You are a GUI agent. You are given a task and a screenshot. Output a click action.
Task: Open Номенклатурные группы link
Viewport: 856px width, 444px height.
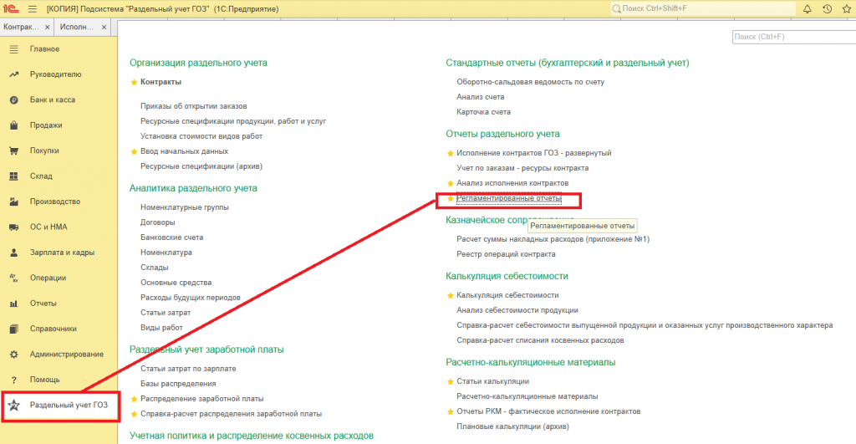pyautogui.click(x=185, y=207)
